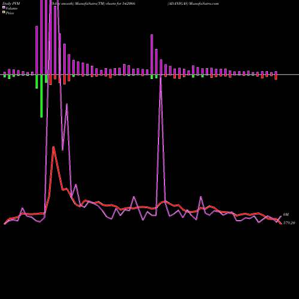The width and height of the screenshot is (299, 299).
Task: Click the Volume legend color swatch
Action: [4, 7]
